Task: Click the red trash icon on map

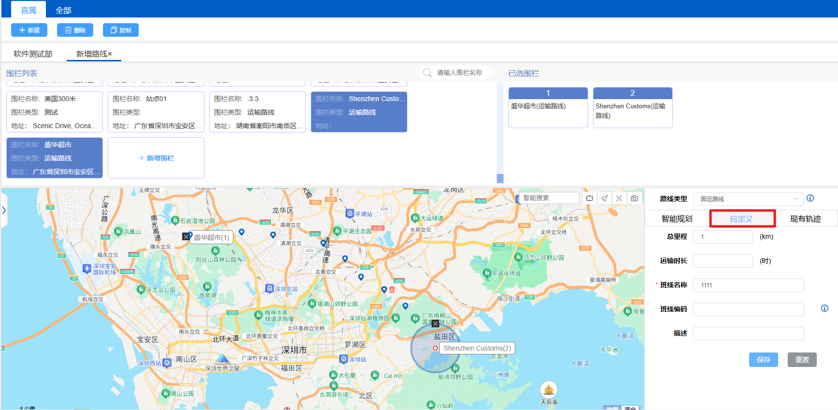Action: (392, 290)
